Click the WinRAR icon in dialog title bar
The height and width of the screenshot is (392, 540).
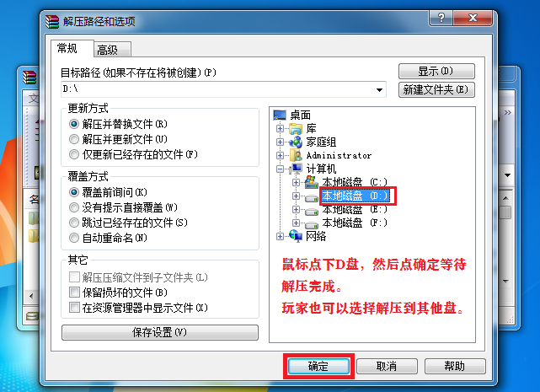(52, 21)
